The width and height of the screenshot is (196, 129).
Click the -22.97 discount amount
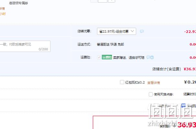pyautogui.click(x=190, y=32)
